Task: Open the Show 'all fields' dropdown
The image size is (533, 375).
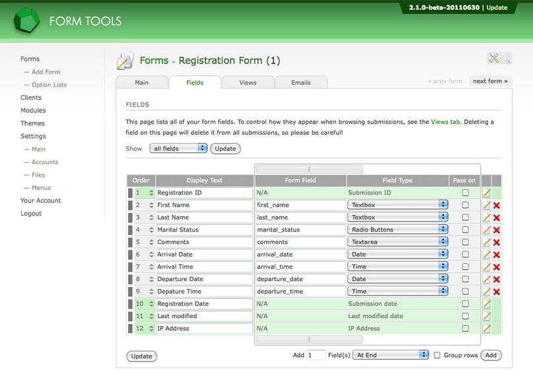Action: coord(178,149)
